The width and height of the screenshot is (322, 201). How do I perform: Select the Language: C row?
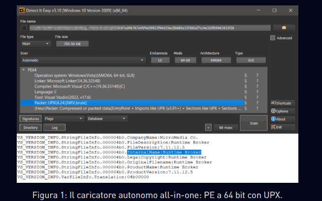(x=132, y=92)
